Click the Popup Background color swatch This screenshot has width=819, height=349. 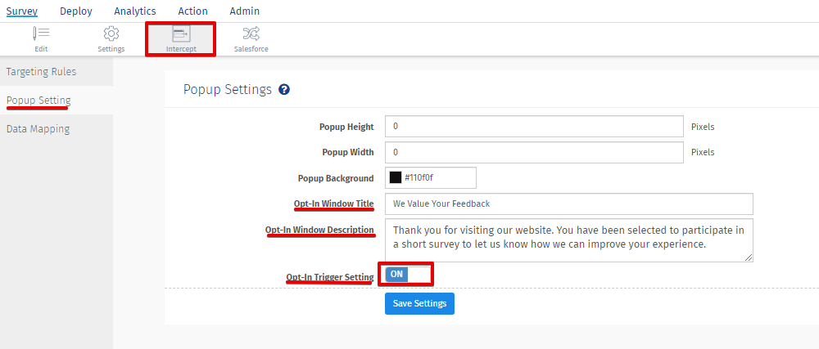click(x=396, y=177)
